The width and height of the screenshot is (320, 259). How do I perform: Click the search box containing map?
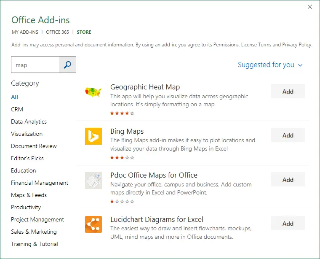point(35,65)
